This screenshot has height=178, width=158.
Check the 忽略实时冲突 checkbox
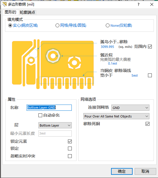70,156
